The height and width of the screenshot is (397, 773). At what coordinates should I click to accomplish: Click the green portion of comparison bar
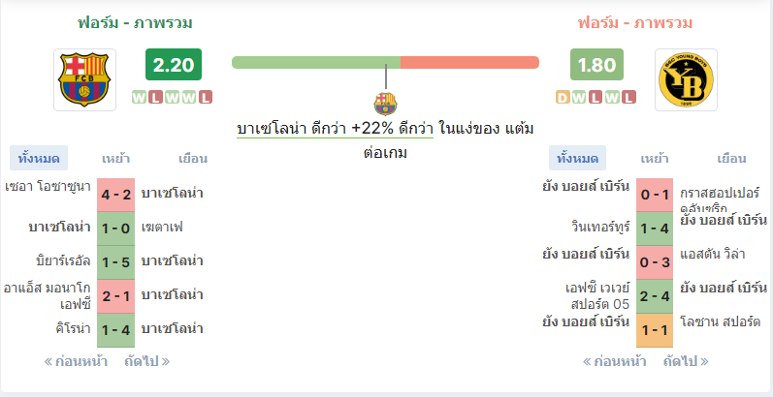tap(316, 63)
